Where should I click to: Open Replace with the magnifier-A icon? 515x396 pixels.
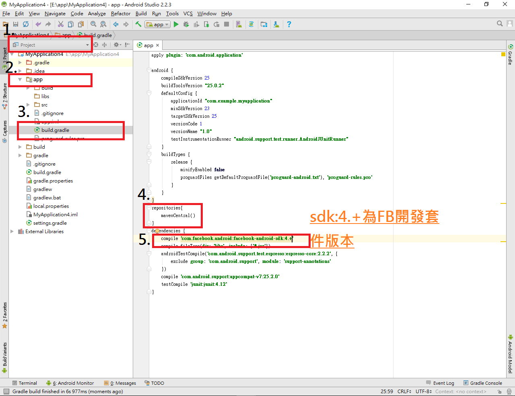[x=103, y=24]
